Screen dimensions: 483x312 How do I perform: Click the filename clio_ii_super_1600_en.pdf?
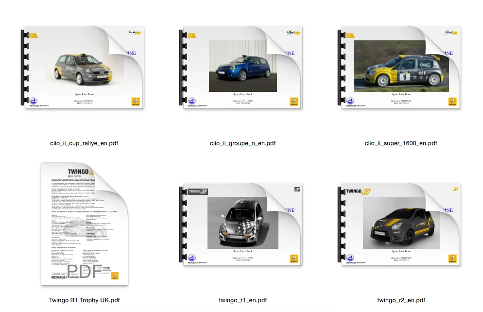pyautogui.click(x=401, y=143)
